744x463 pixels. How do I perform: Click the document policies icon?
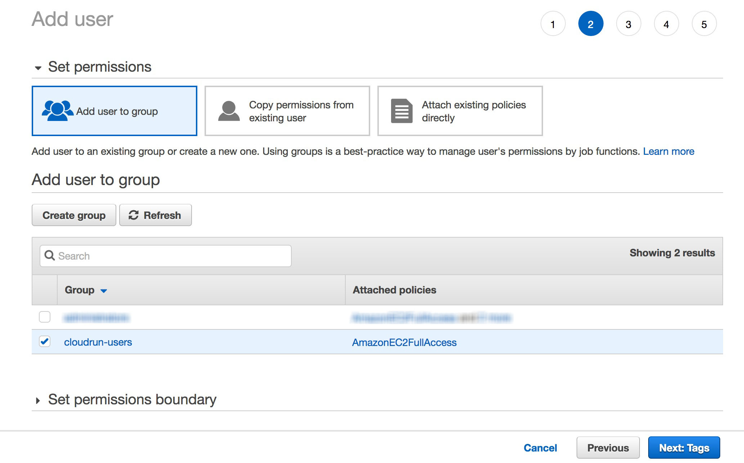[402, 111]
